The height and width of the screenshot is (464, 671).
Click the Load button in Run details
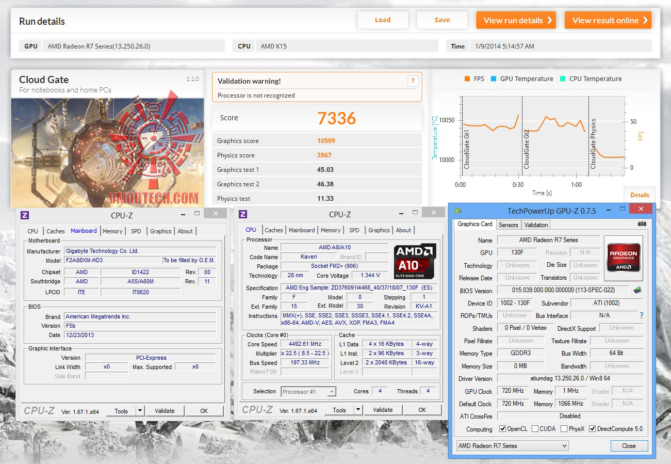(x=383, y=20)
